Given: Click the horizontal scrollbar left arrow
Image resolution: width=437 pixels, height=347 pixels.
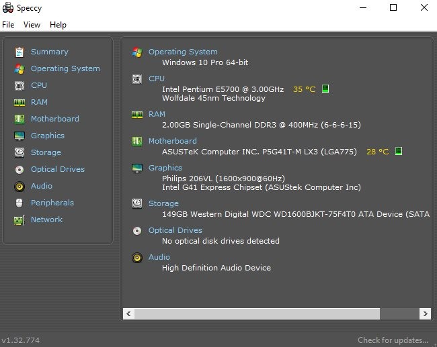Looking at the screenshot, I should (128, 313).
